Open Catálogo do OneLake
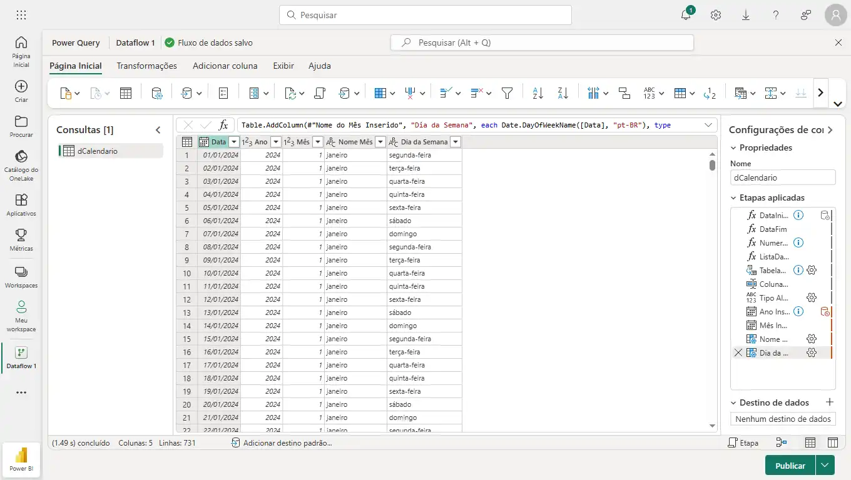 (21, 165)
